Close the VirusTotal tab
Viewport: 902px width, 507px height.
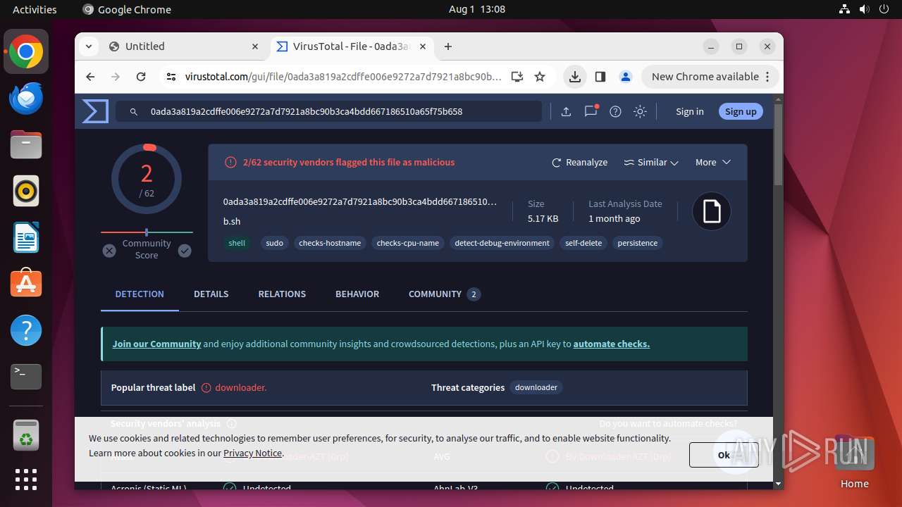(x=423, y=46)
